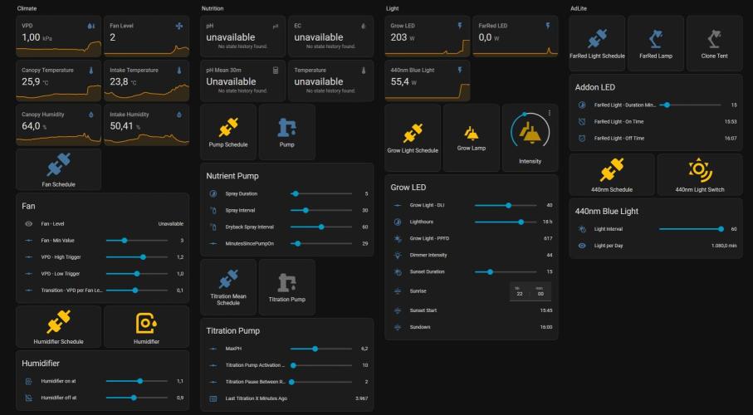Image resolution: width=753 pixels, height=415 pixels.
Task: Open the Intensity card three-dot menu
Action: point(550,114)
